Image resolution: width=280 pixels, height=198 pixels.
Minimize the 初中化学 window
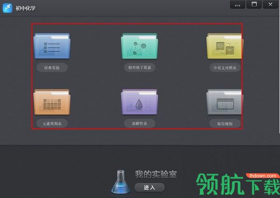[237, 5]
